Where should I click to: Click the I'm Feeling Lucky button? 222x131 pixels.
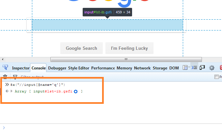(129, 48)
